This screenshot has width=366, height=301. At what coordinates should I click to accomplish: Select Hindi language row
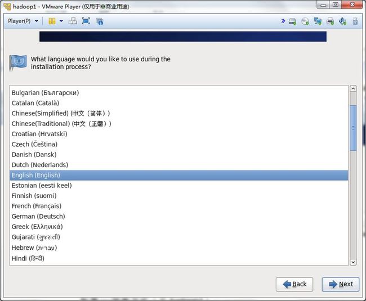179,258
